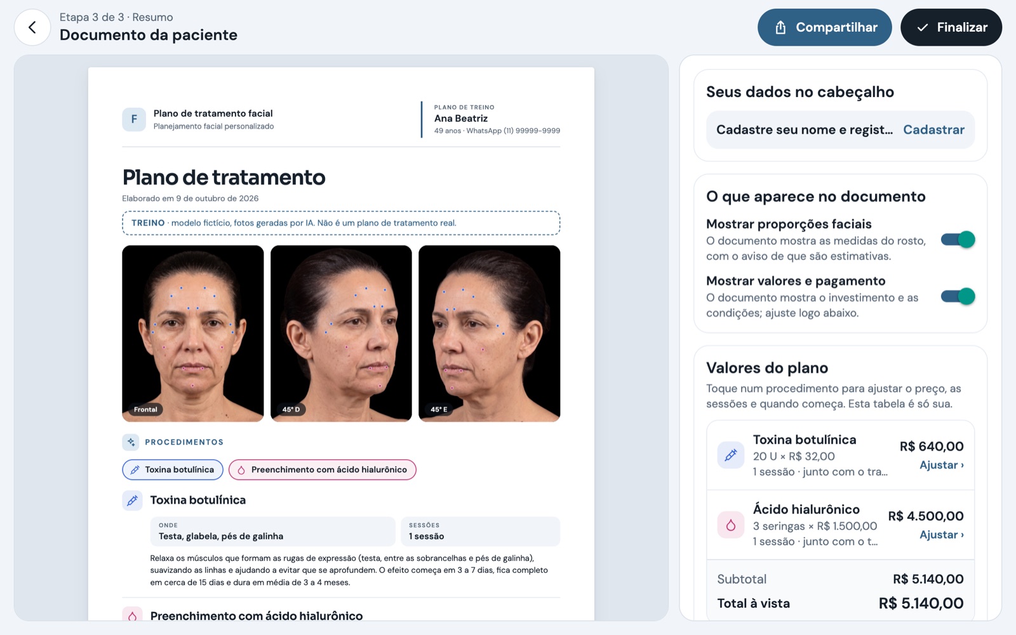Click the 'Valores do plano' heading
The image size is (1016, 635).
click(767, 368)
